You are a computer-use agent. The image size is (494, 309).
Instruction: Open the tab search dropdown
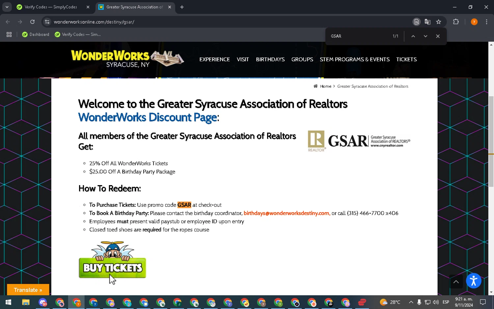(7, 7)
